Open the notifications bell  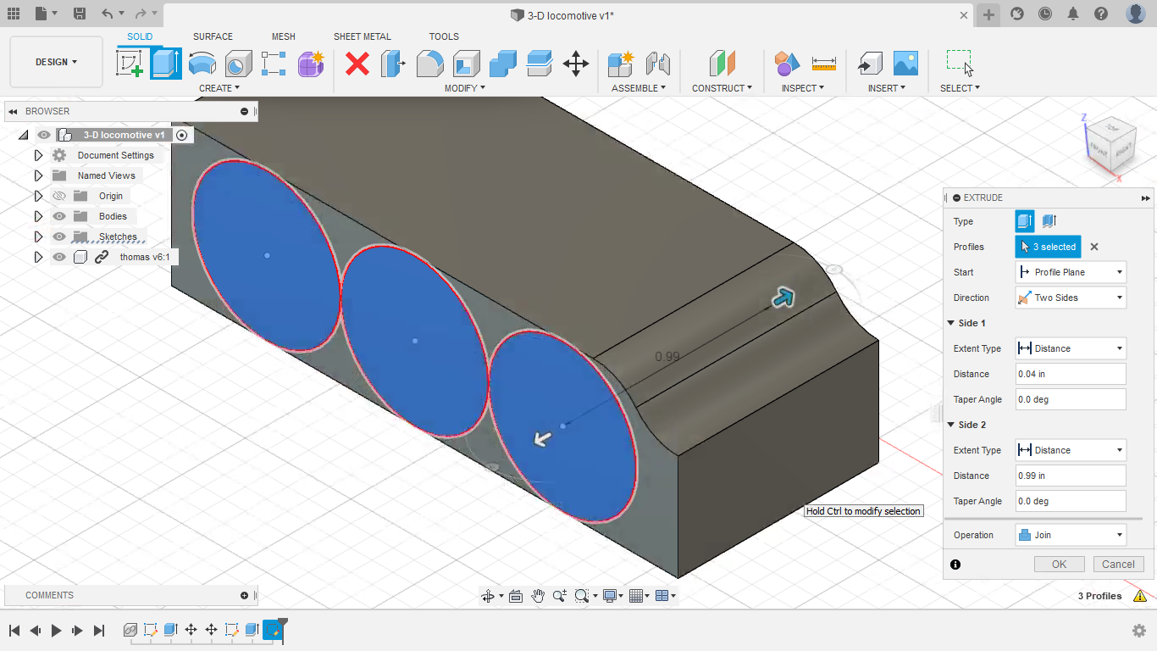tap(1073, 14)
